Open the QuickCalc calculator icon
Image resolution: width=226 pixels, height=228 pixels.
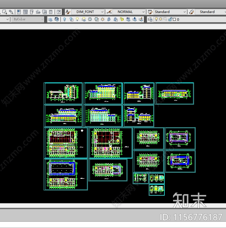(51, 12)
